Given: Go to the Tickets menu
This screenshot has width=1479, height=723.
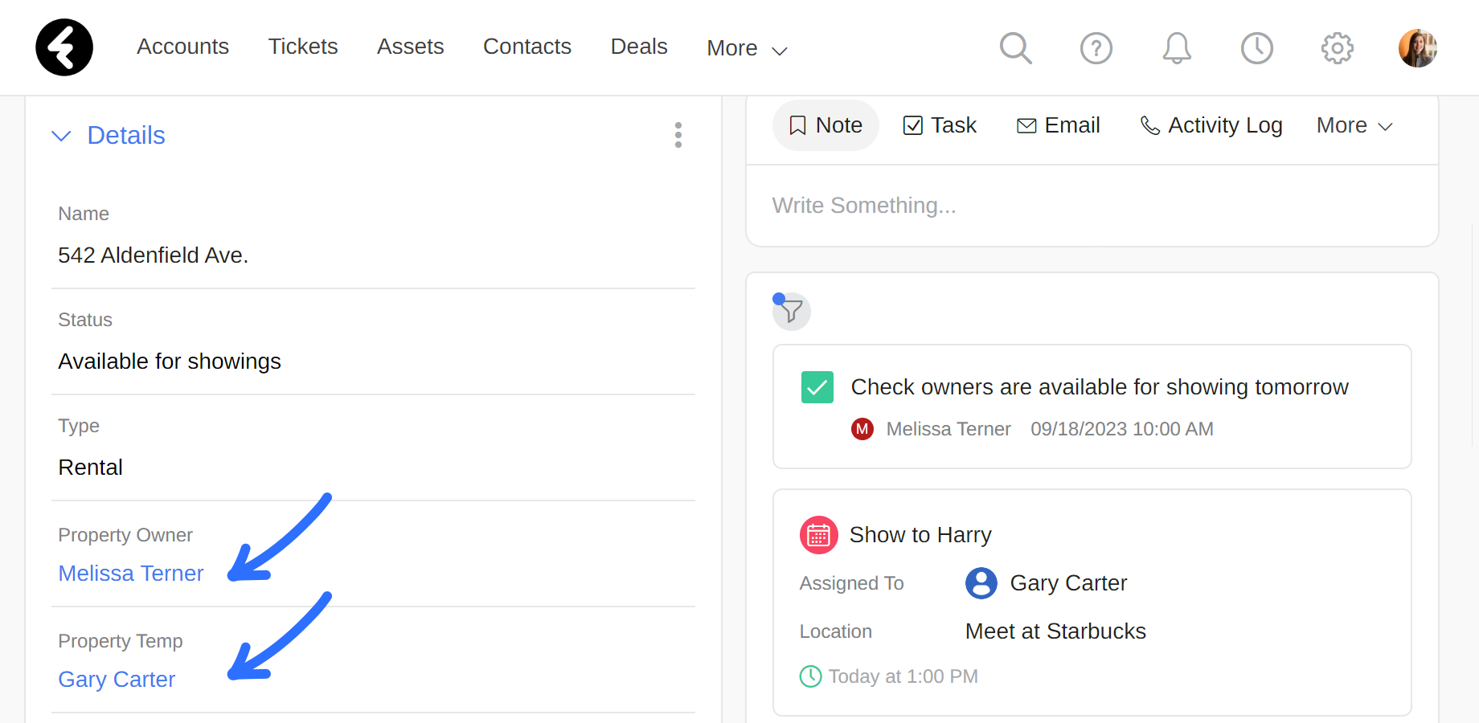Looking at the screenshot, I should (303, 47).
